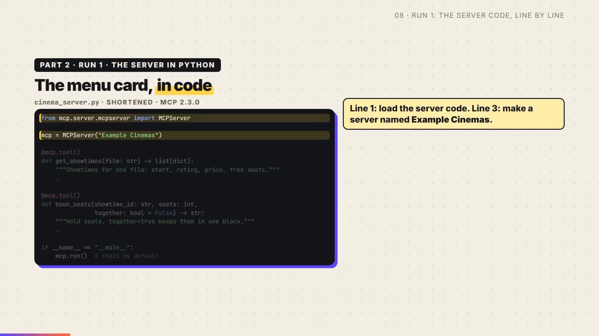The height and width of the screenshot is (336, 599).
Task: Click the 'Showtimes for one film' docstring line
Action: 167,170
